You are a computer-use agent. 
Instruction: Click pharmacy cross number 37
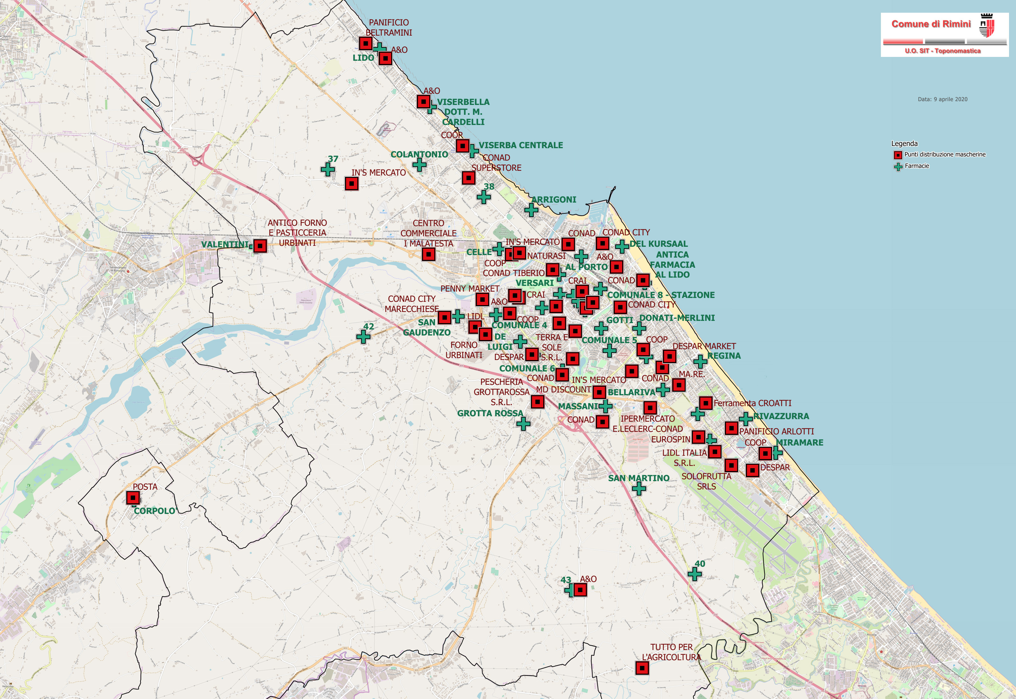point(328,170)
